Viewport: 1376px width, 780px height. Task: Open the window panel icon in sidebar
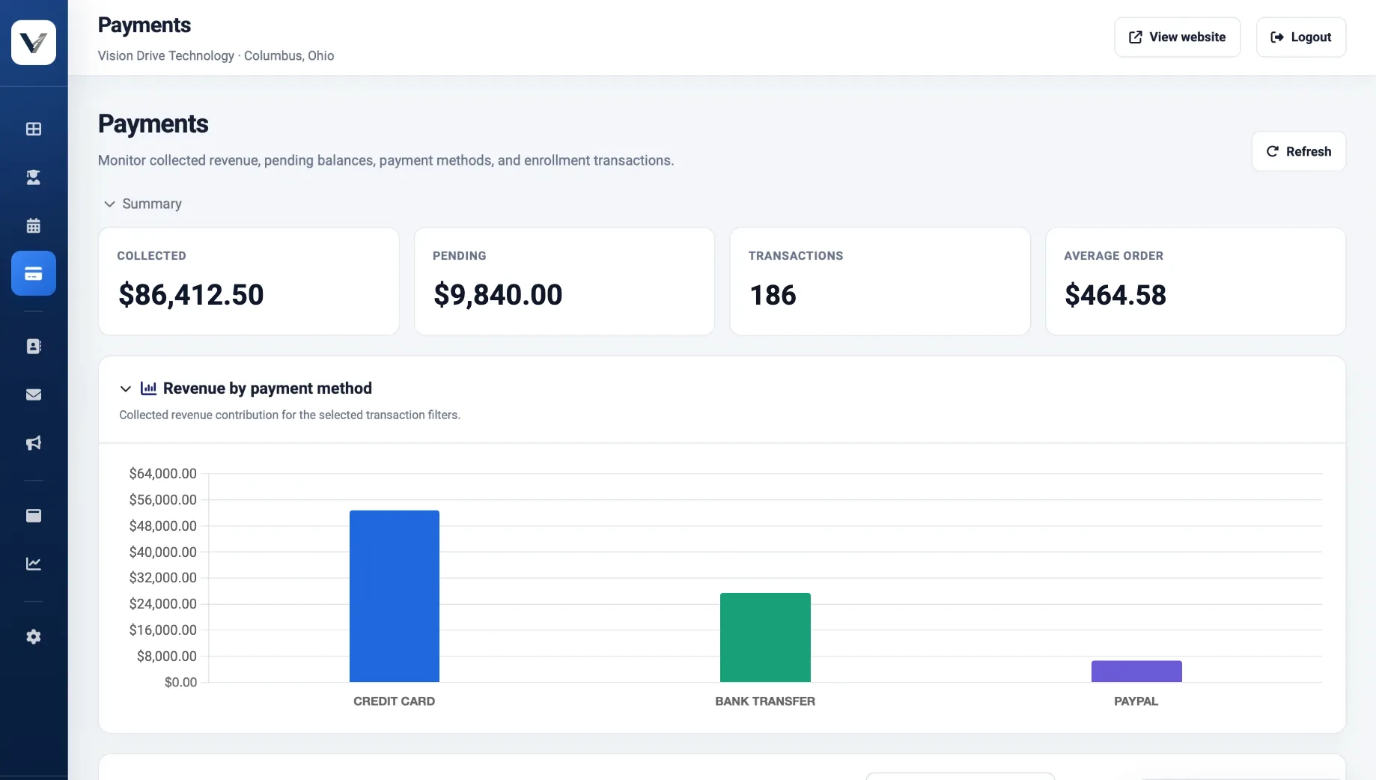click(x=34, y=516)
